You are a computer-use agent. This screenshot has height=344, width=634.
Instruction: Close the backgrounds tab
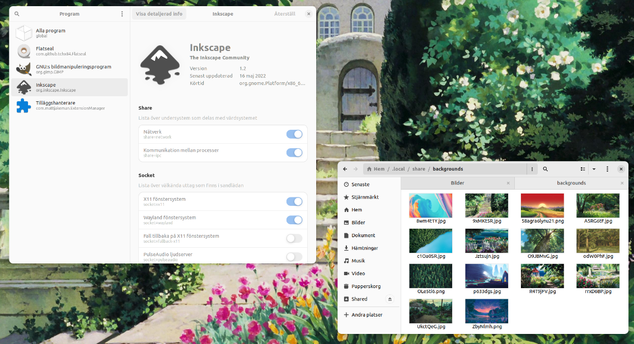click(622, 183)
